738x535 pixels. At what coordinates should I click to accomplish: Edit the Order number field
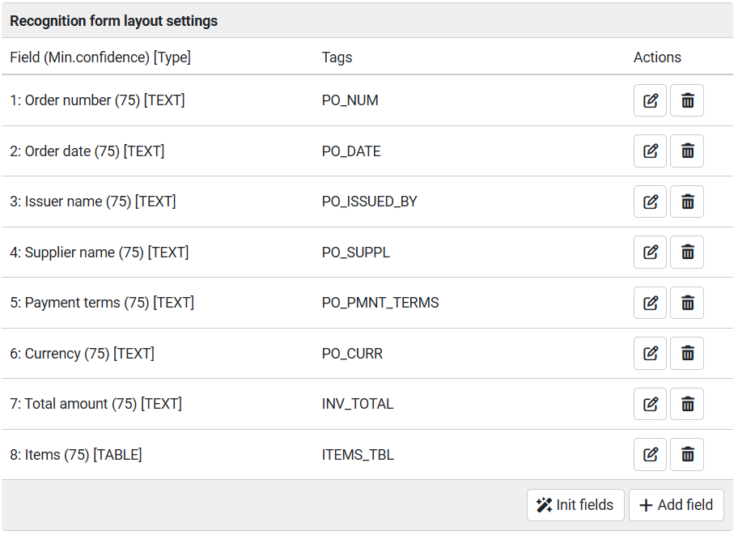coord(650,100)
